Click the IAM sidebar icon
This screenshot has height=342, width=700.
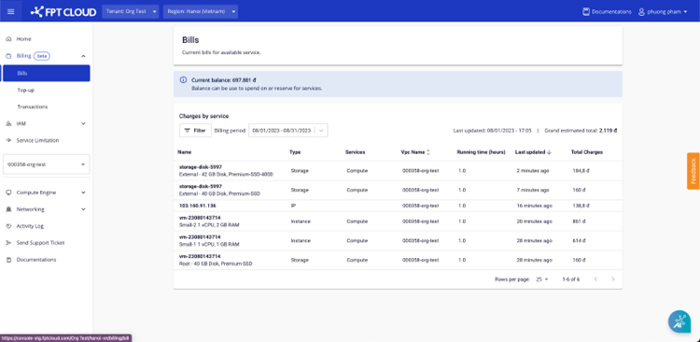pyautogui.click(x=8, y=123)
